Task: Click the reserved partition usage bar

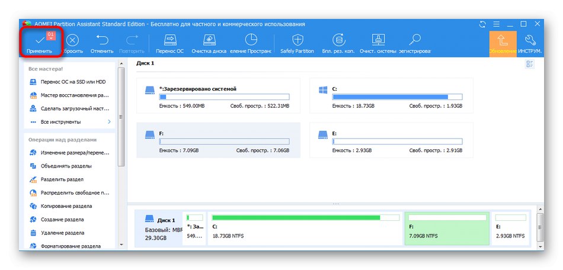Action: (224, 97)
